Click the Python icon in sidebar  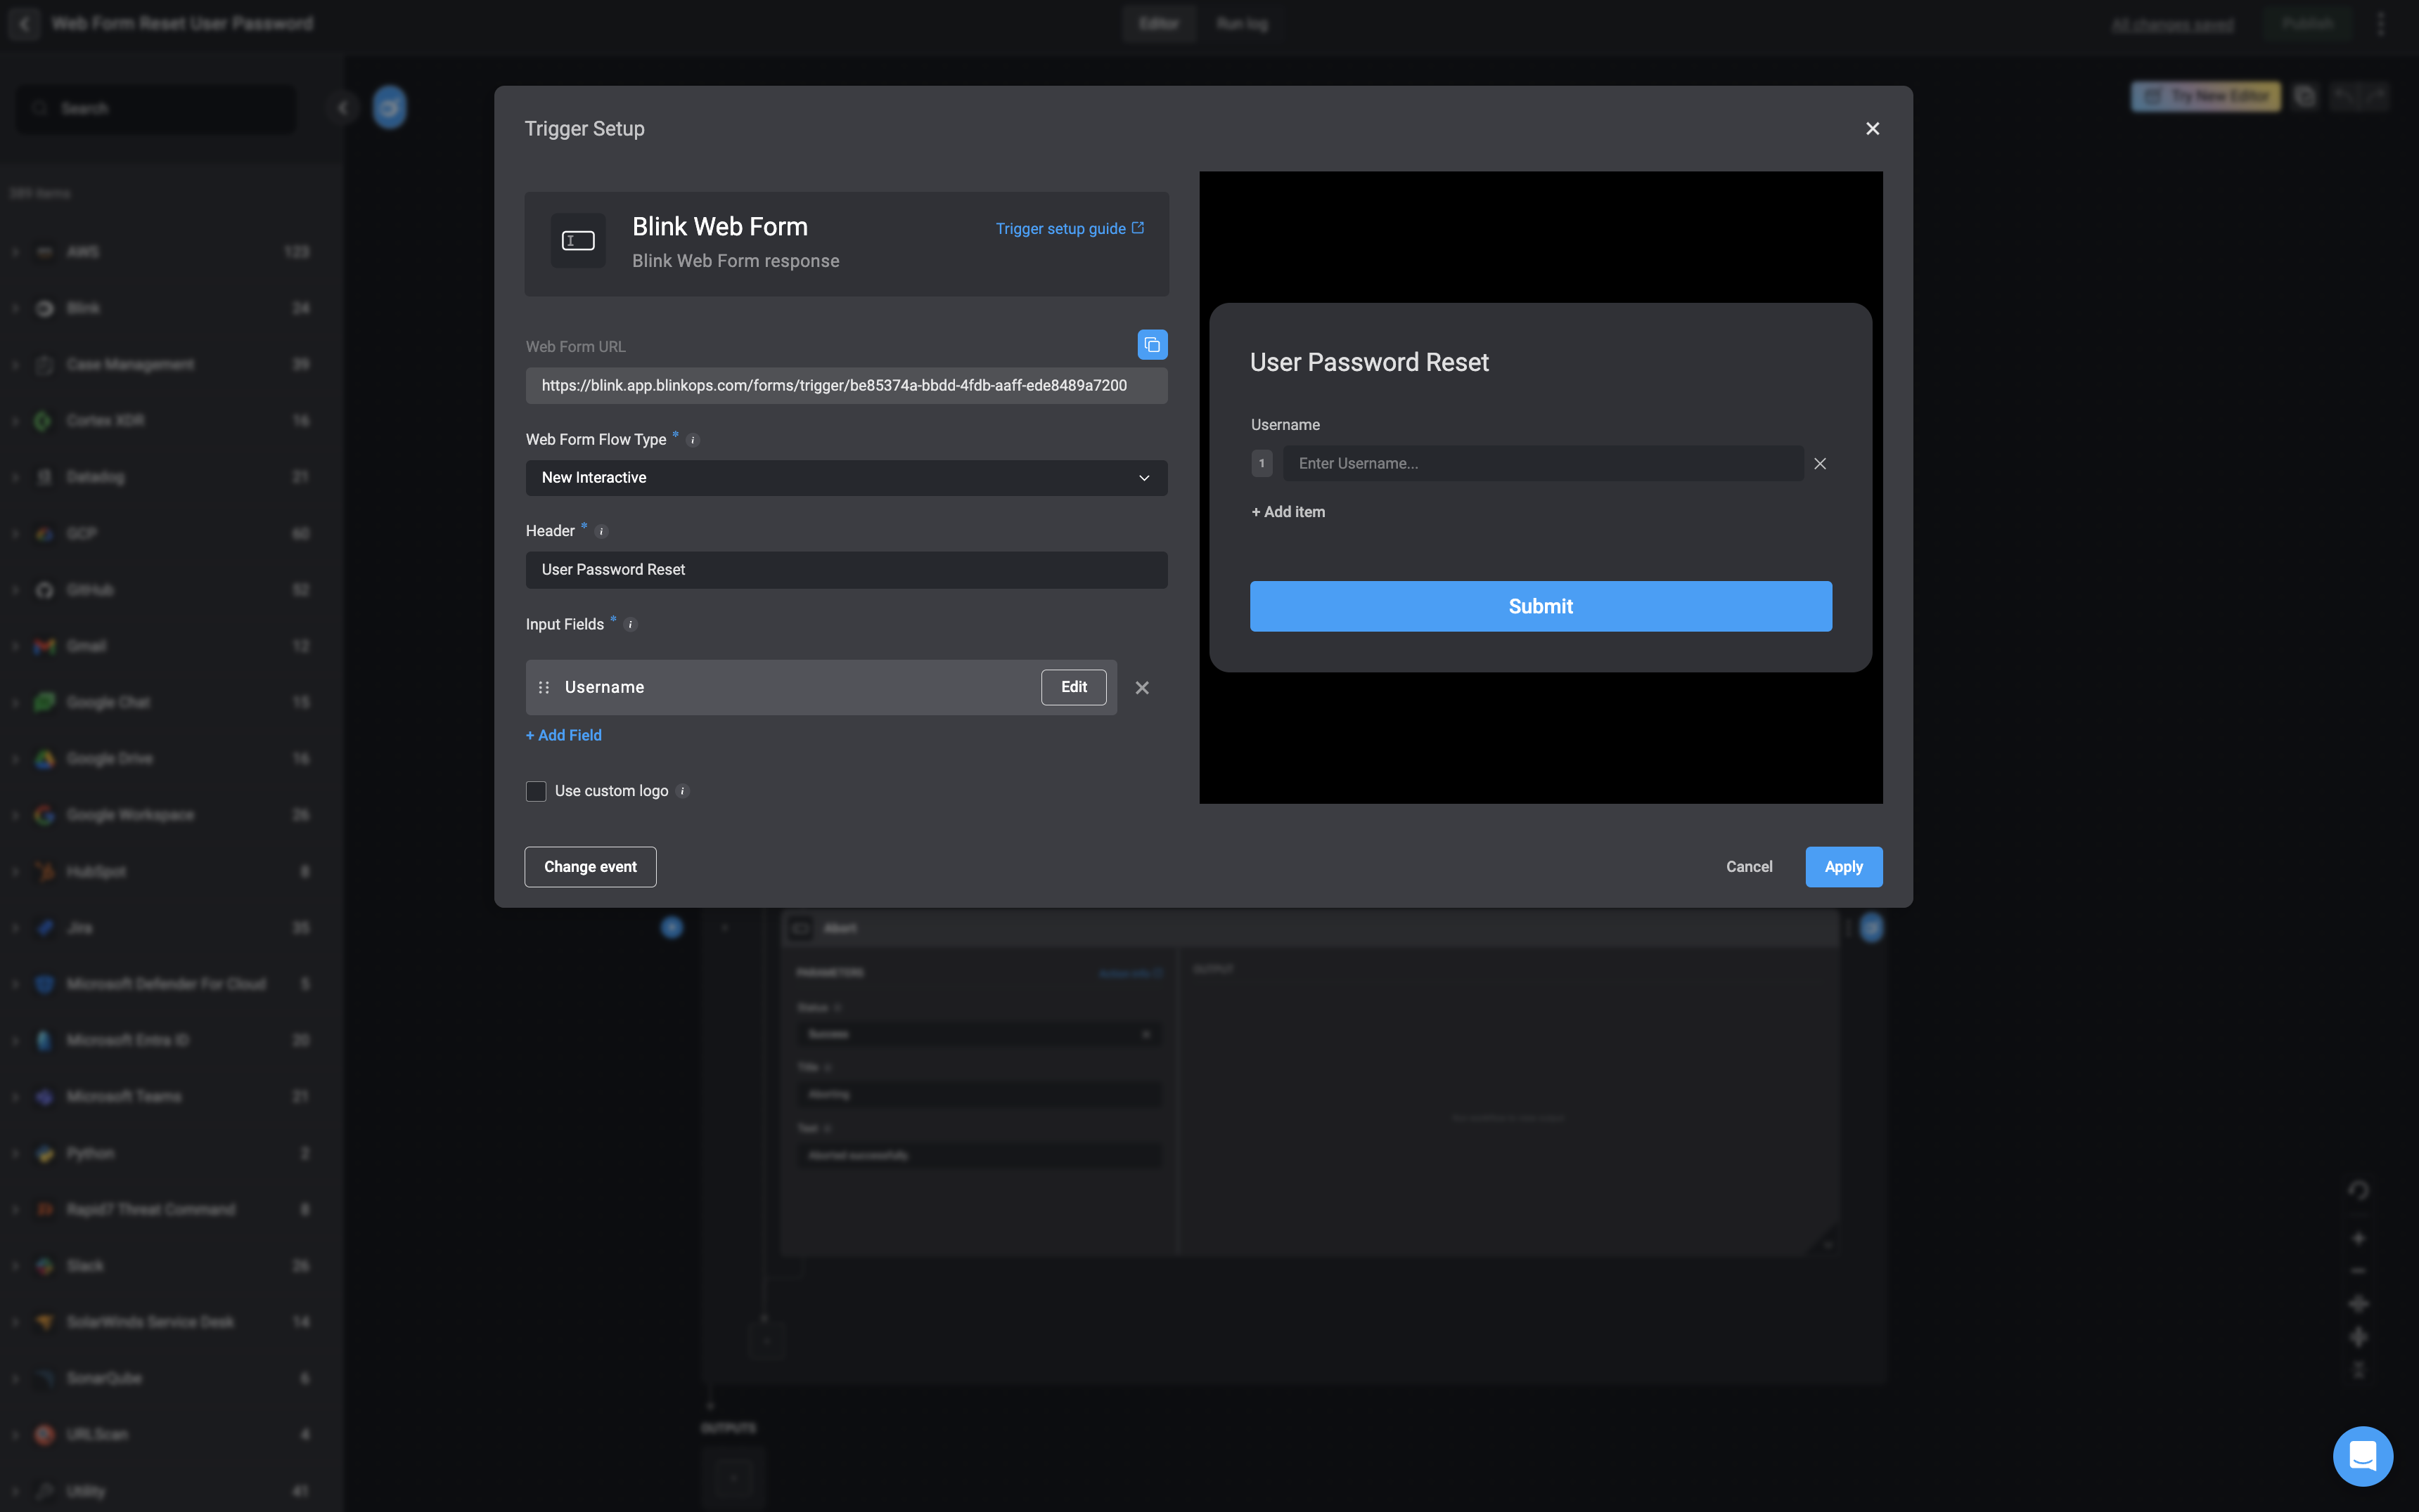44,1154
